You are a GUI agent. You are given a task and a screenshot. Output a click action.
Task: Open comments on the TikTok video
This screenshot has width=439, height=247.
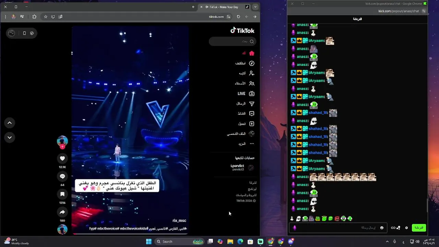coord(62,176)
